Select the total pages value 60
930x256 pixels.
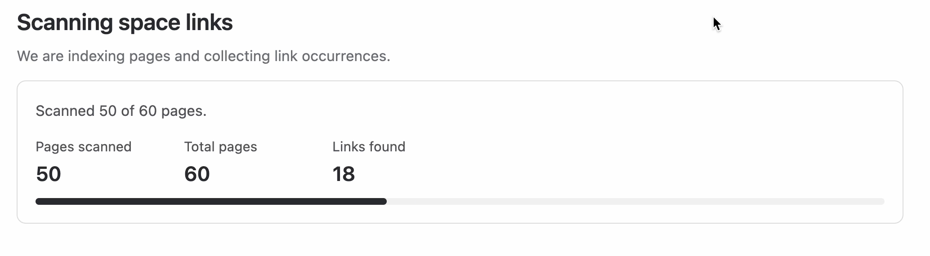(x=197, y=174)
